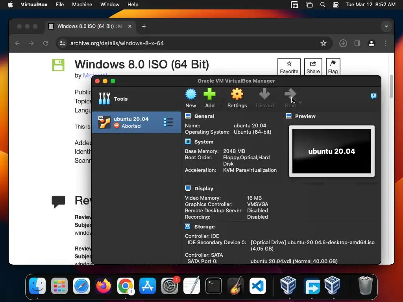403x302 pixels.
Task: Open the App Store from the dock
Action: point(148,286)
